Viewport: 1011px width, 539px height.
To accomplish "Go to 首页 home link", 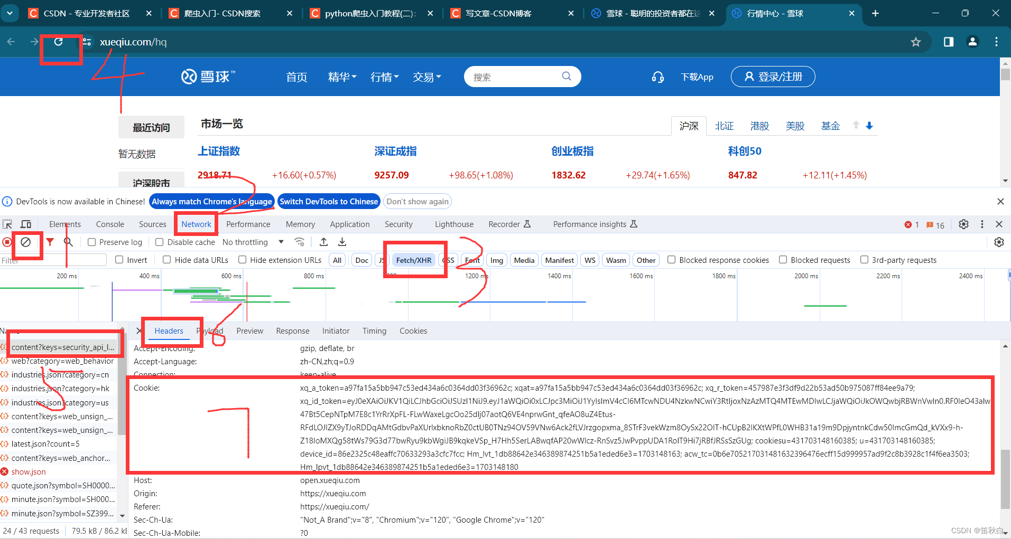I will [x=296, y=77].
